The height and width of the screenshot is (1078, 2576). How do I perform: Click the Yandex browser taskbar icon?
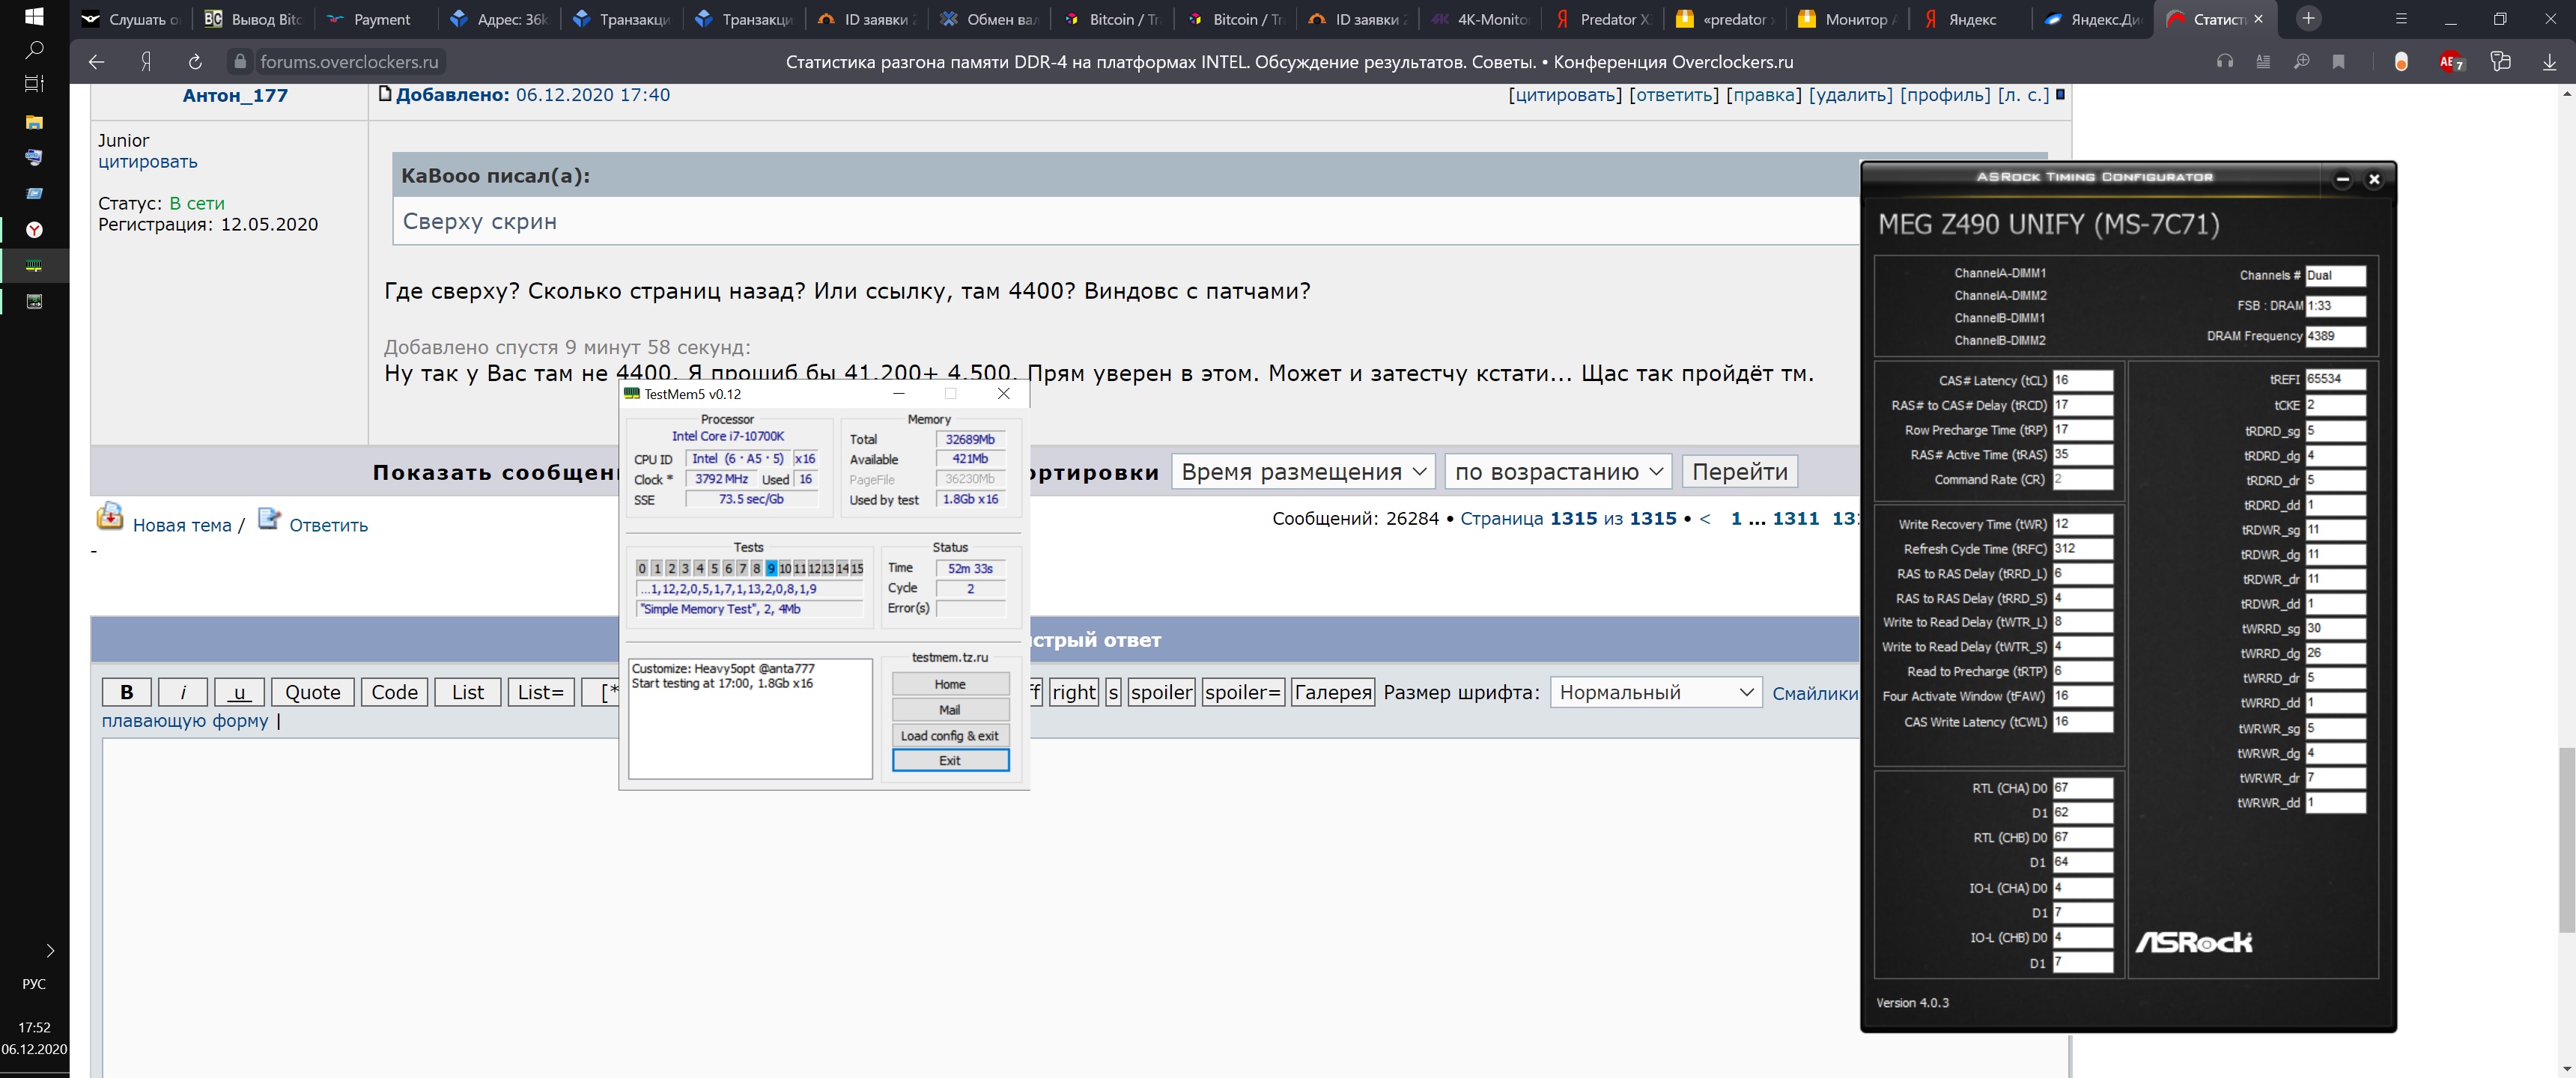(x=34, y=230)
